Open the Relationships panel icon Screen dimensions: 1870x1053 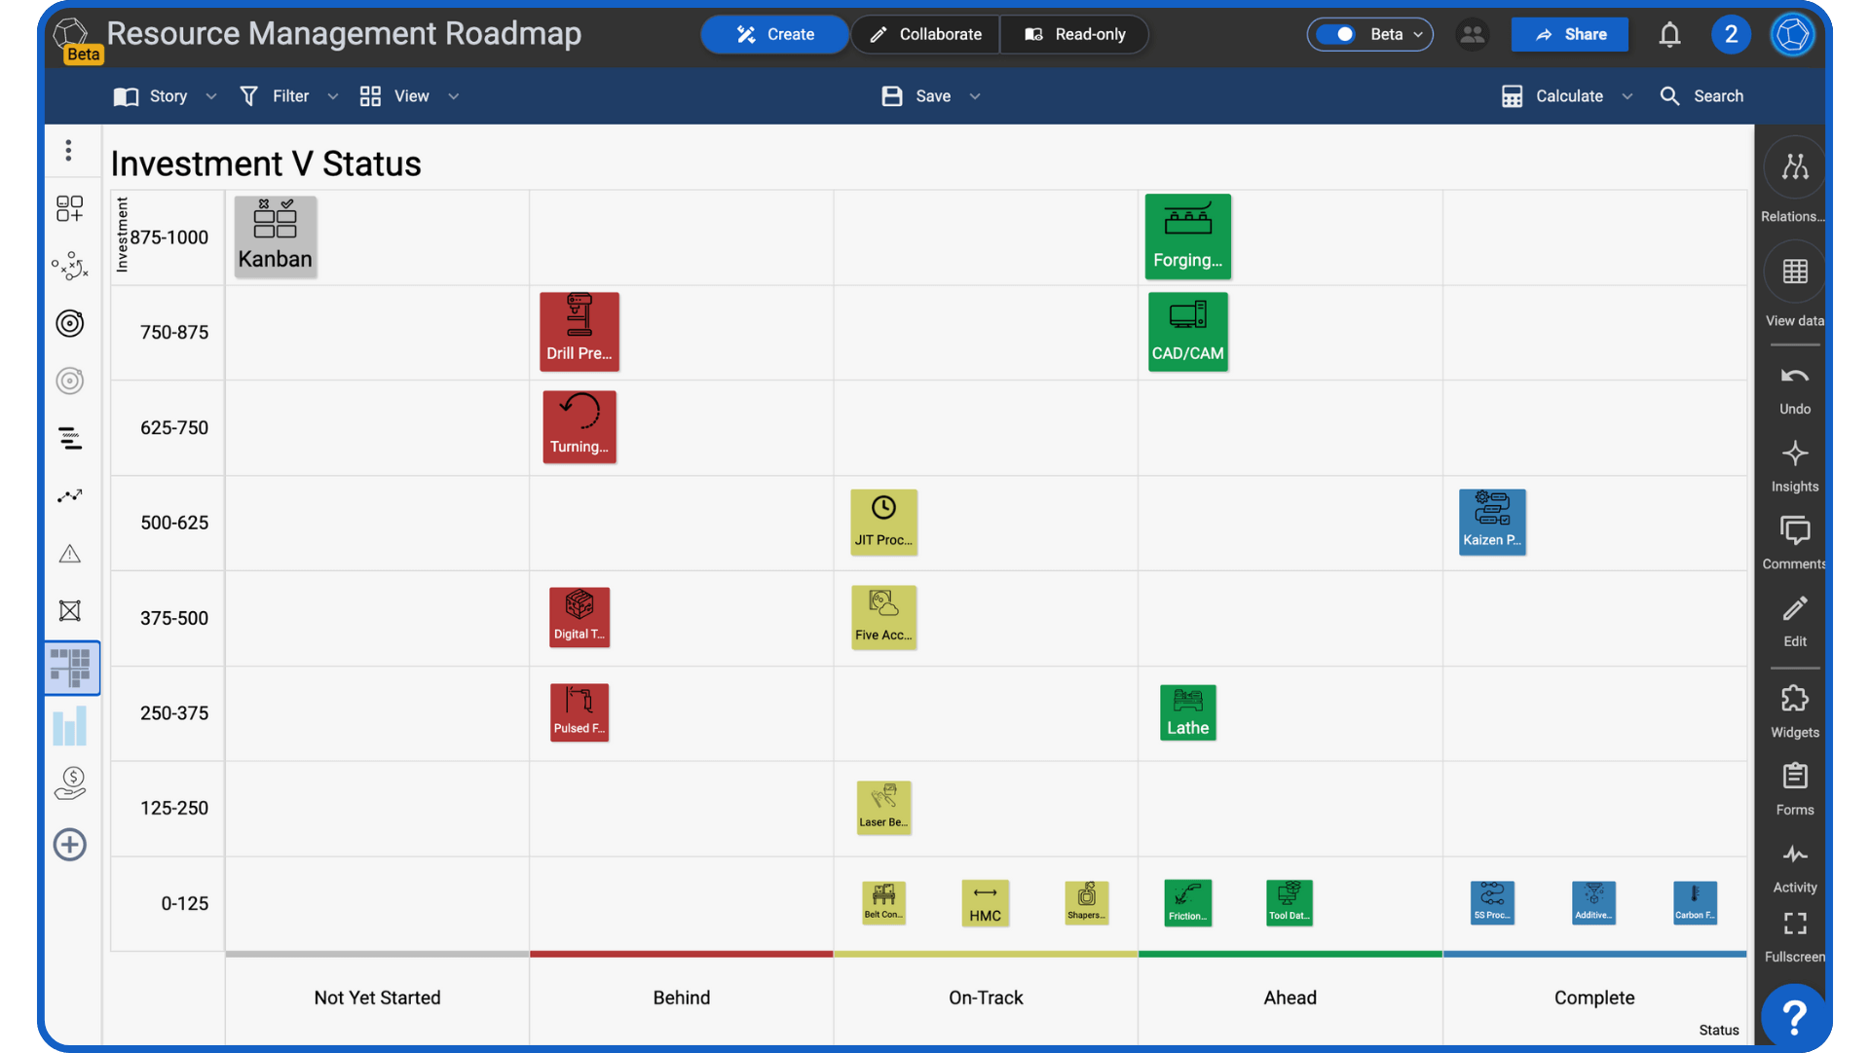pyautogui.click(x=1794, y=167)
